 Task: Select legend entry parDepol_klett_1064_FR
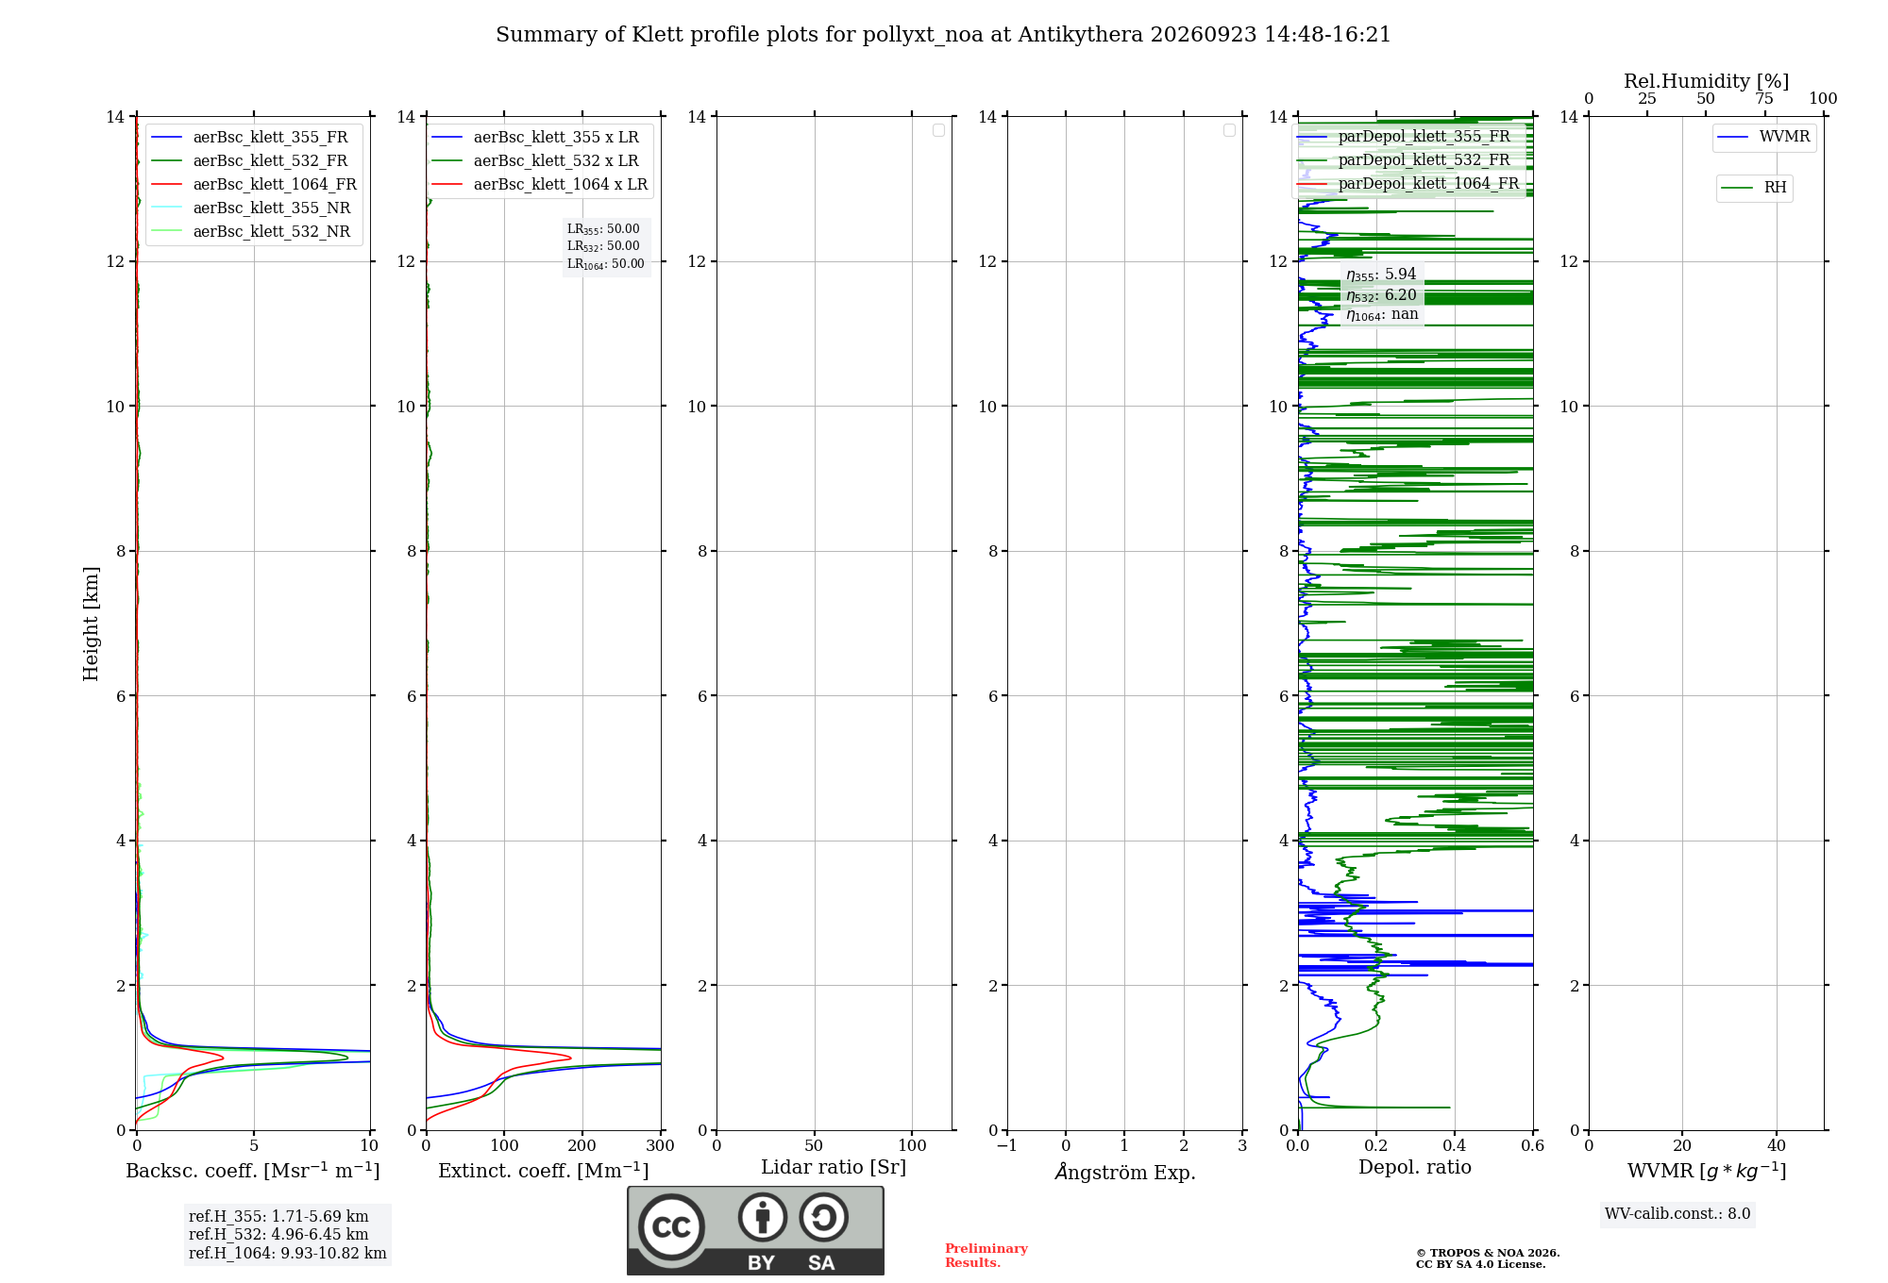1408,184
